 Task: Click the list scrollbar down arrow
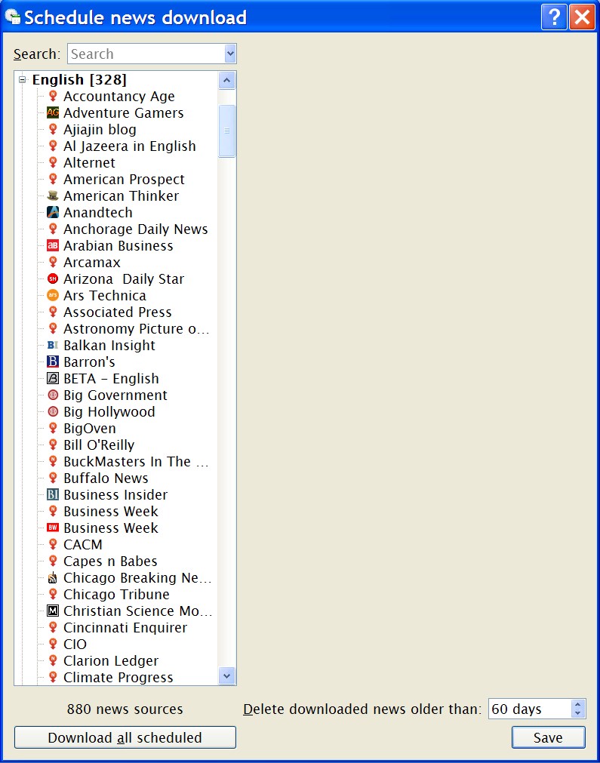coord(226,676)
